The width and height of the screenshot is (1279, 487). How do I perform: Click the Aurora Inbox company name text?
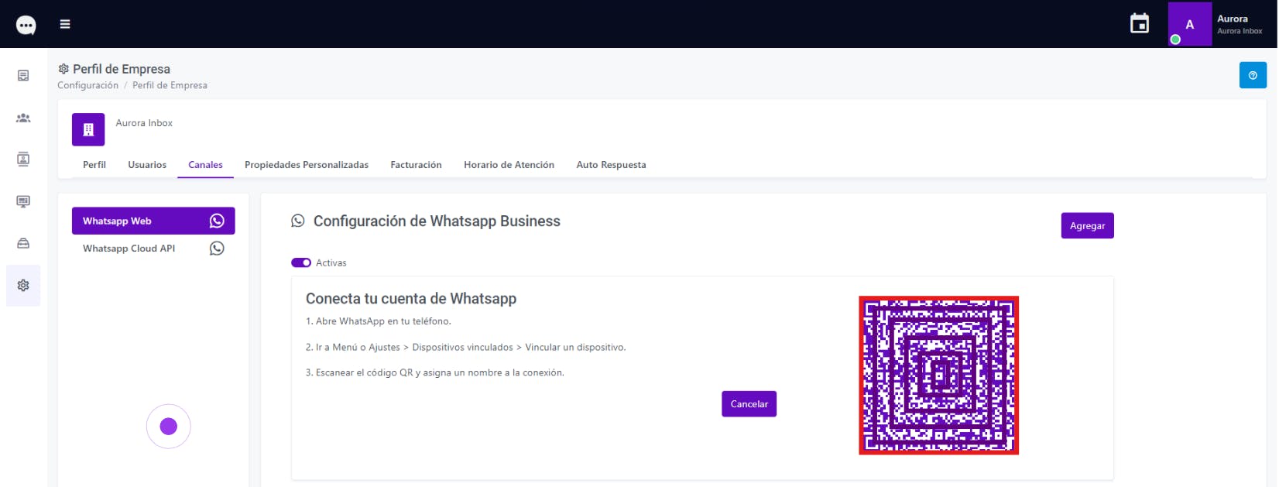point(144,123)
